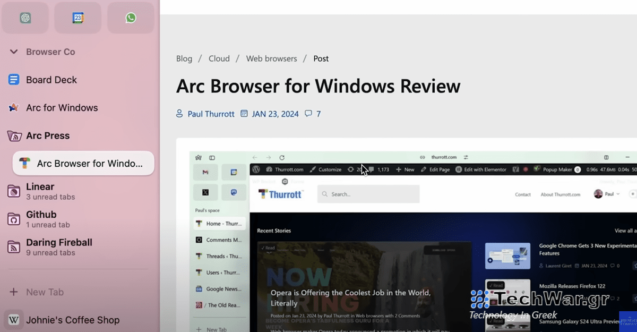Select the Arc for Windows star icon

14,107
